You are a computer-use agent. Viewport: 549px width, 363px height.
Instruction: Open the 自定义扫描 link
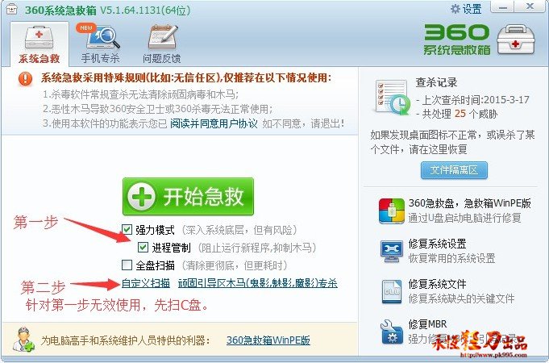coord(146,283)
